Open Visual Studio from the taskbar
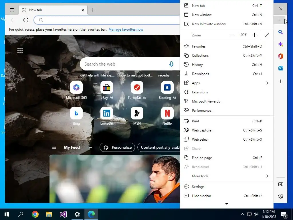The width and height of the screenshot is (293, 220). (63, 214)
